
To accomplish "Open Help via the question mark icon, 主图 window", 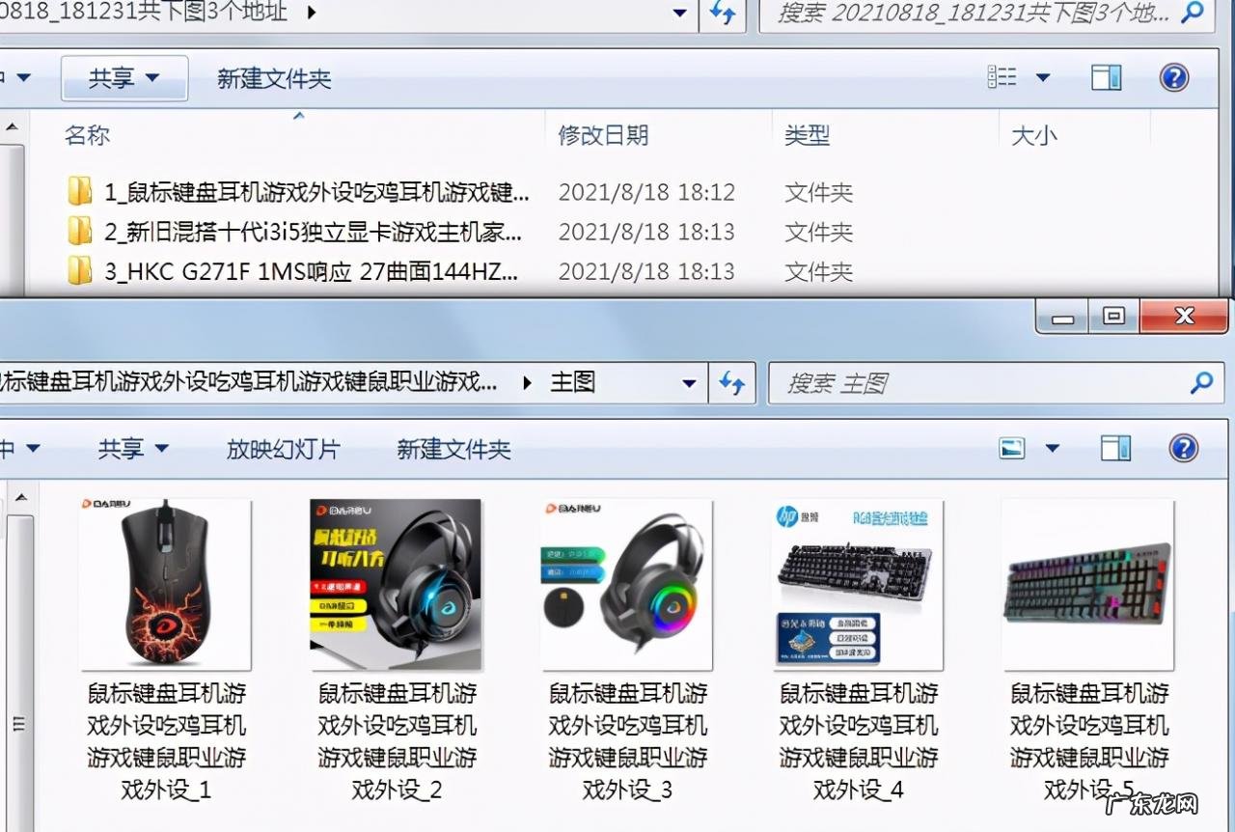I will coord(1184,447).
